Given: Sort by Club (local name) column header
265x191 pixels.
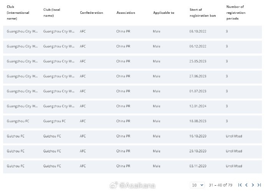Looking at the screenshot, I should (52, 13).
